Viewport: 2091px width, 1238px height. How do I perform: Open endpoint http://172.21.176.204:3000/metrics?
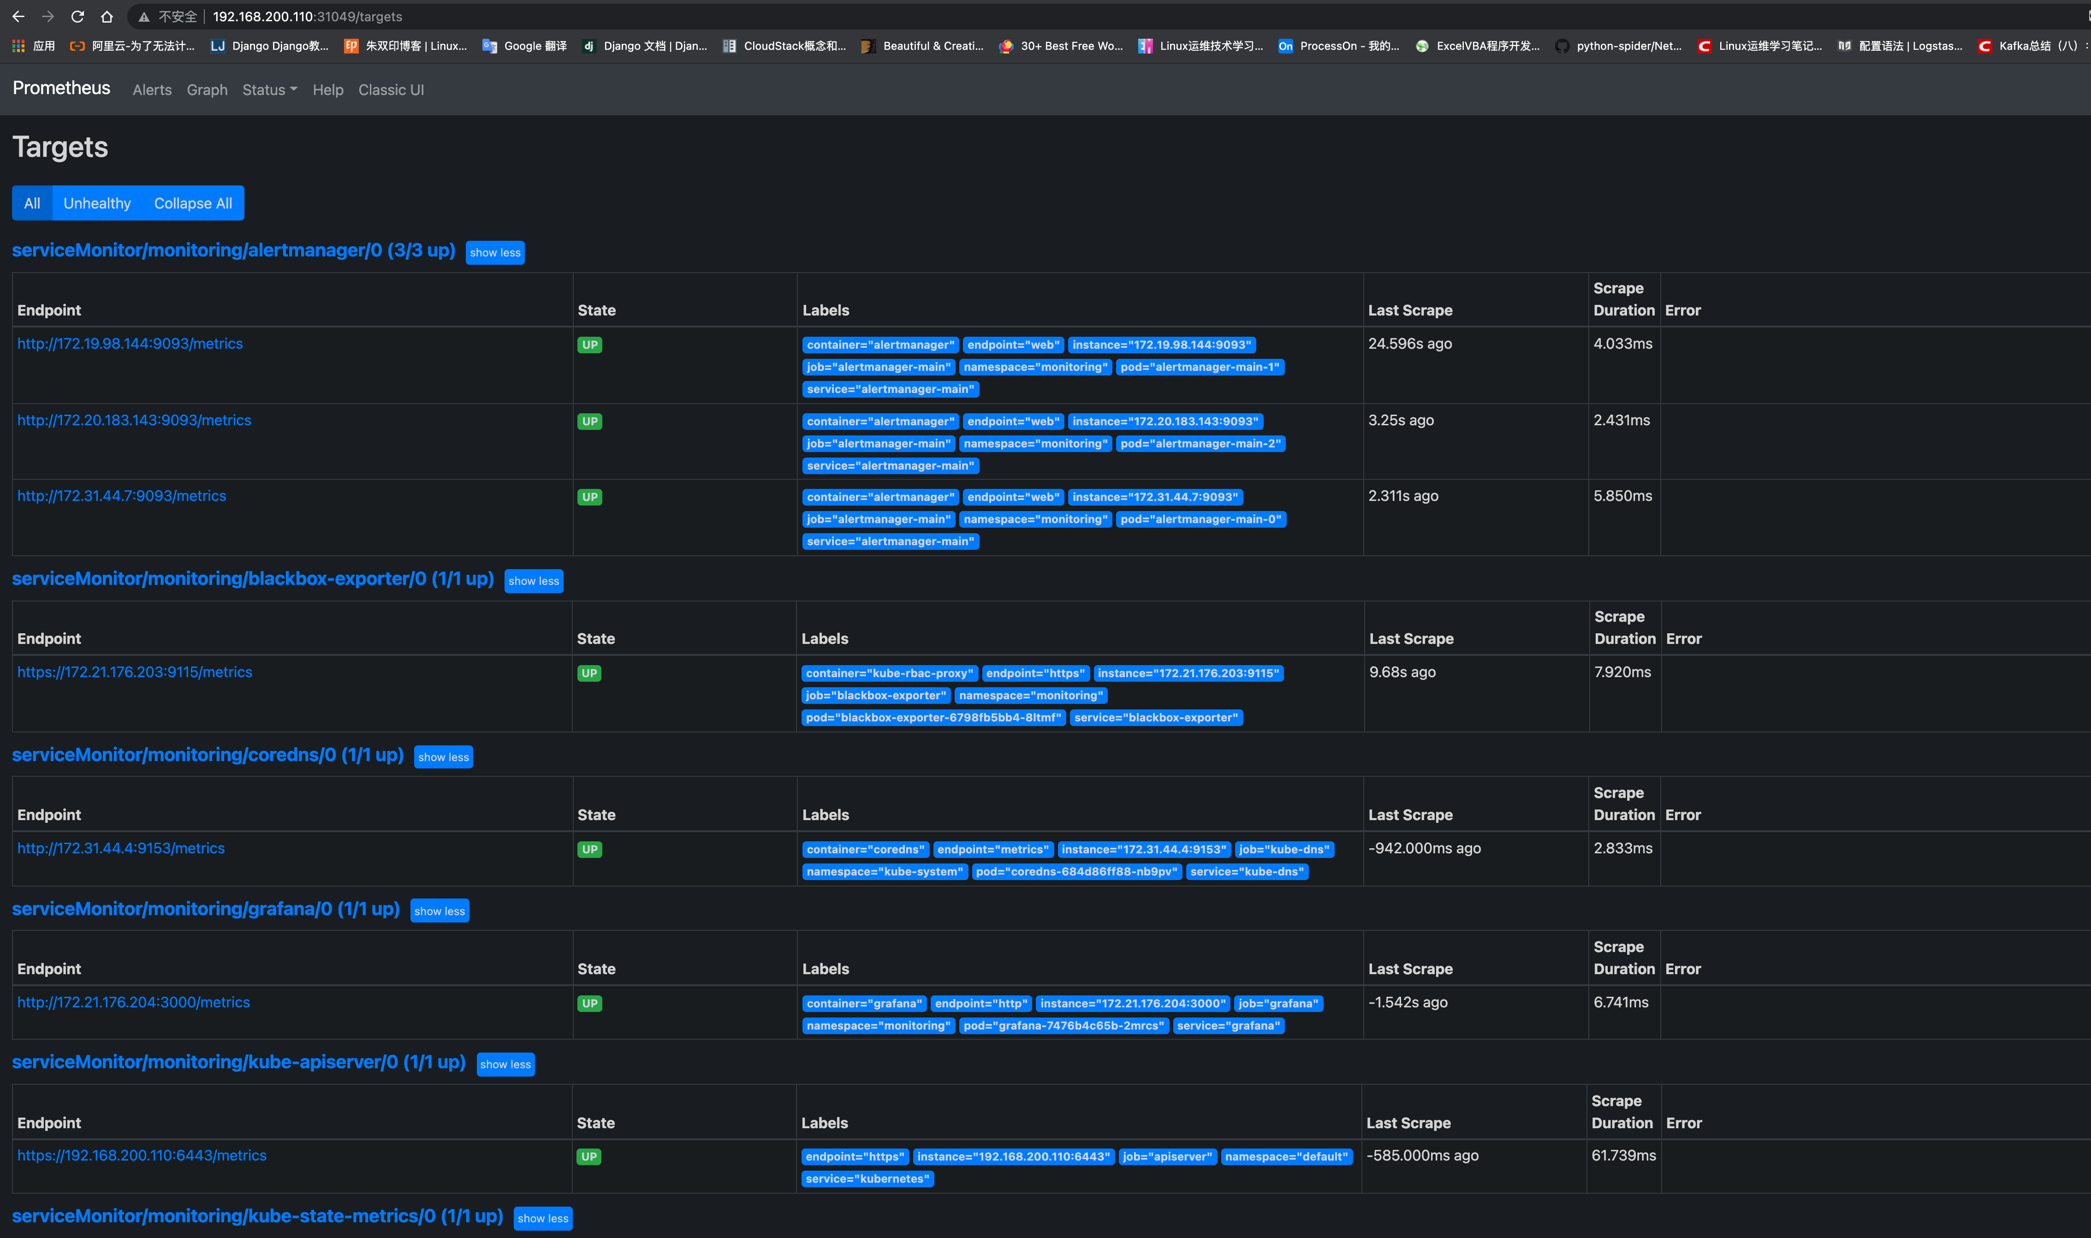coord(133,1003)
